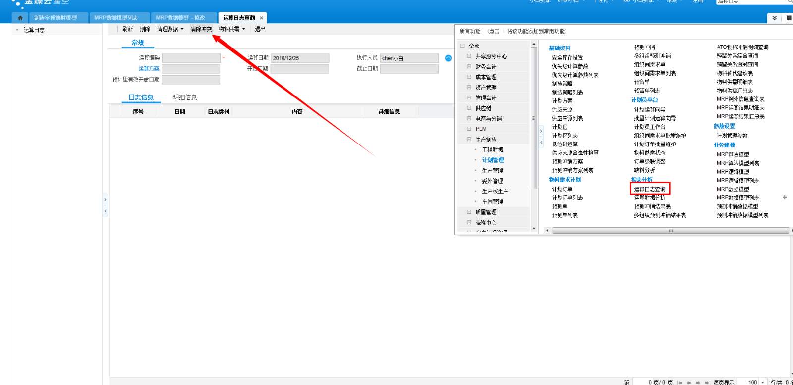Open the 运算方案 link
The width and height of the screenshot is (793, 385).
(x=149, y=69)
